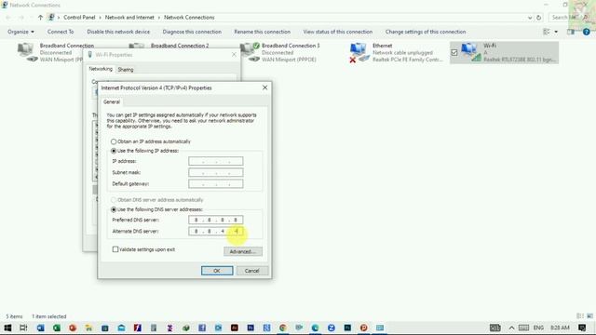Click Diagnose this connection
596x335 pixels.
(x=192, y=32)
